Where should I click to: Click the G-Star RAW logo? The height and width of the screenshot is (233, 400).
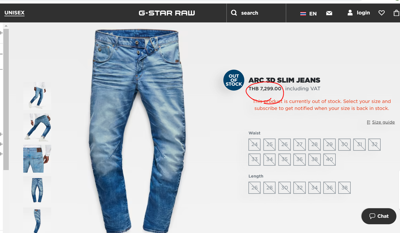167,13
